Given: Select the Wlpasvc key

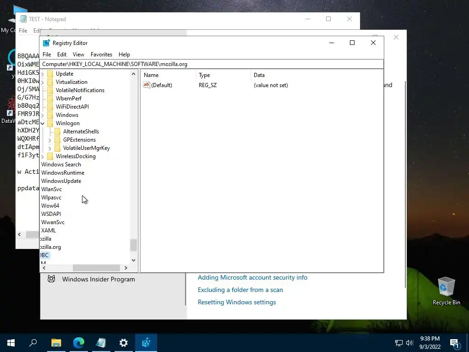Looking at the screenshot, I should 51,198.
